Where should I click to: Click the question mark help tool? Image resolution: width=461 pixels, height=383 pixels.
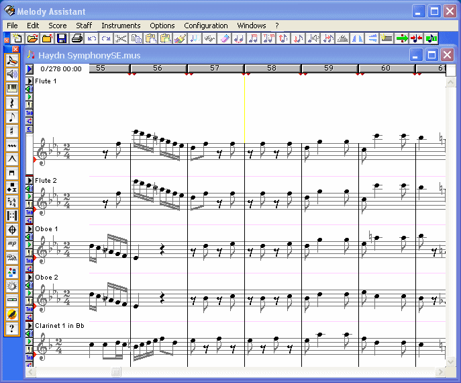pyautogui.click(x=12, y=329)
